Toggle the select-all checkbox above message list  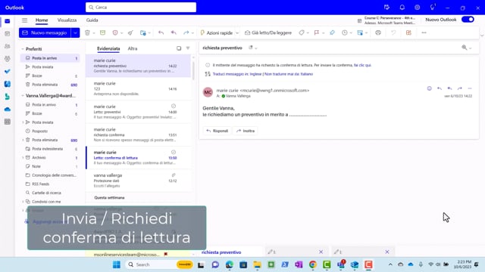click(x=179, y=48)
